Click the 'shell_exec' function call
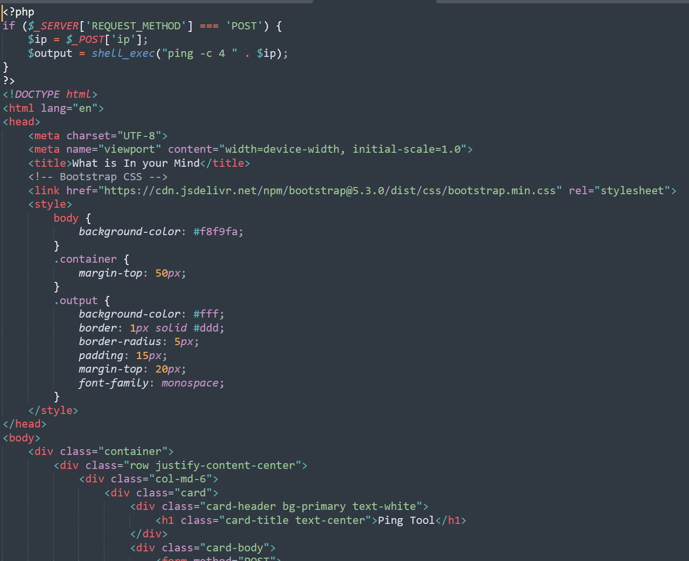689x561 pixels. (x=123, y=53)
